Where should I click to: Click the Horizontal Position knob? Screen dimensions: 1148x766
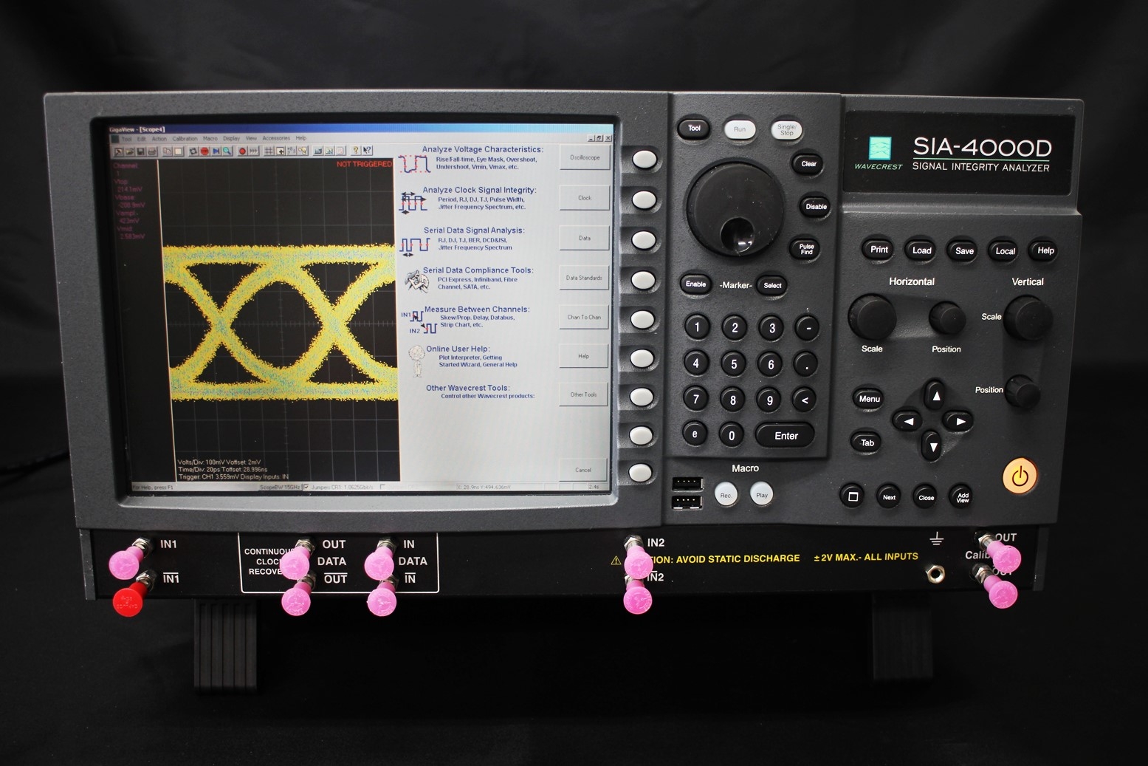946,318
